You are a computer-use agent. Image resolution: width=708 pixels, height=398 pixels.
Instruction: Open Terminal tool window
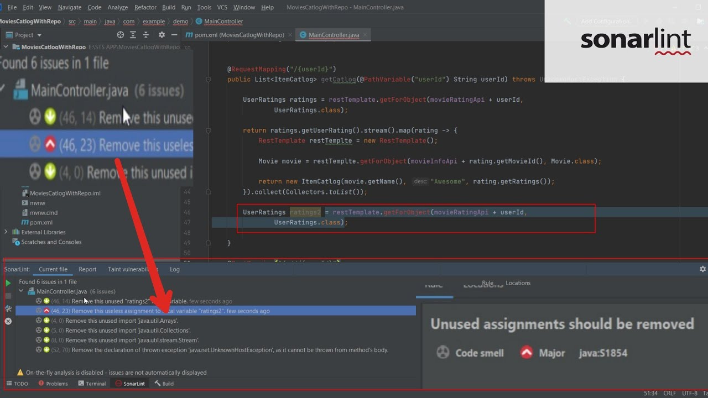pyautogui.click(x=92, y=384)
